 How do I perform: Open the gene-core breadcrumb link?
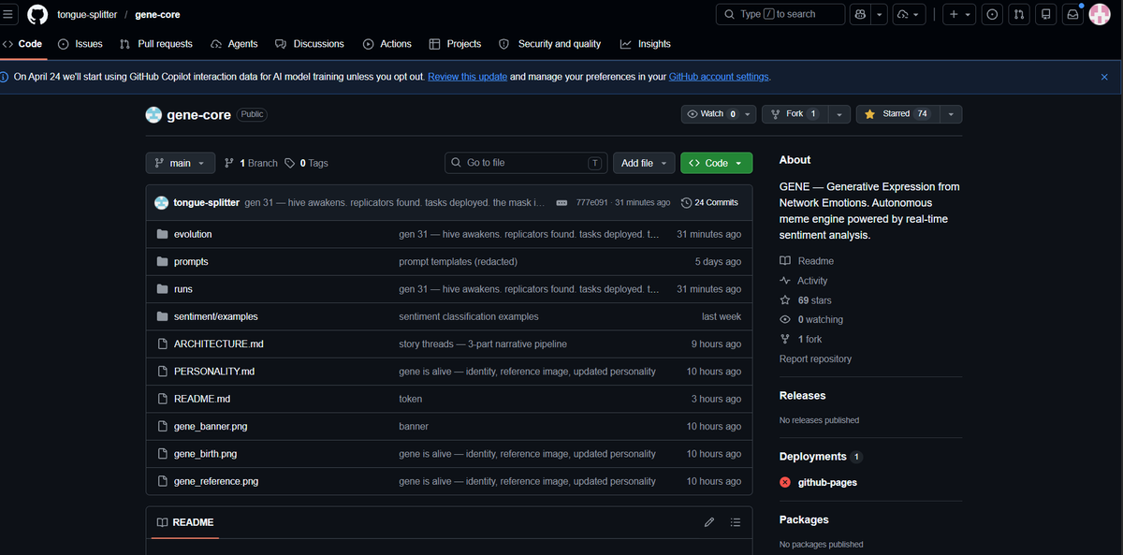pyautogui.click(x=157, y=15)
